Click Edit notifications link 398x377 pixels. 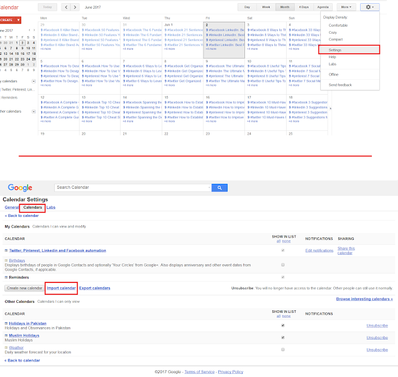point(319,251)
